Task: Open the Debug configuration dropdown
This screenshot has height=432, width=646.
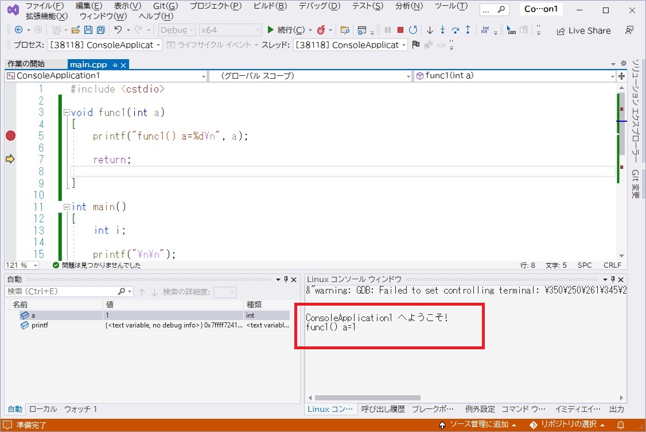Action: (x=177, y=30)
